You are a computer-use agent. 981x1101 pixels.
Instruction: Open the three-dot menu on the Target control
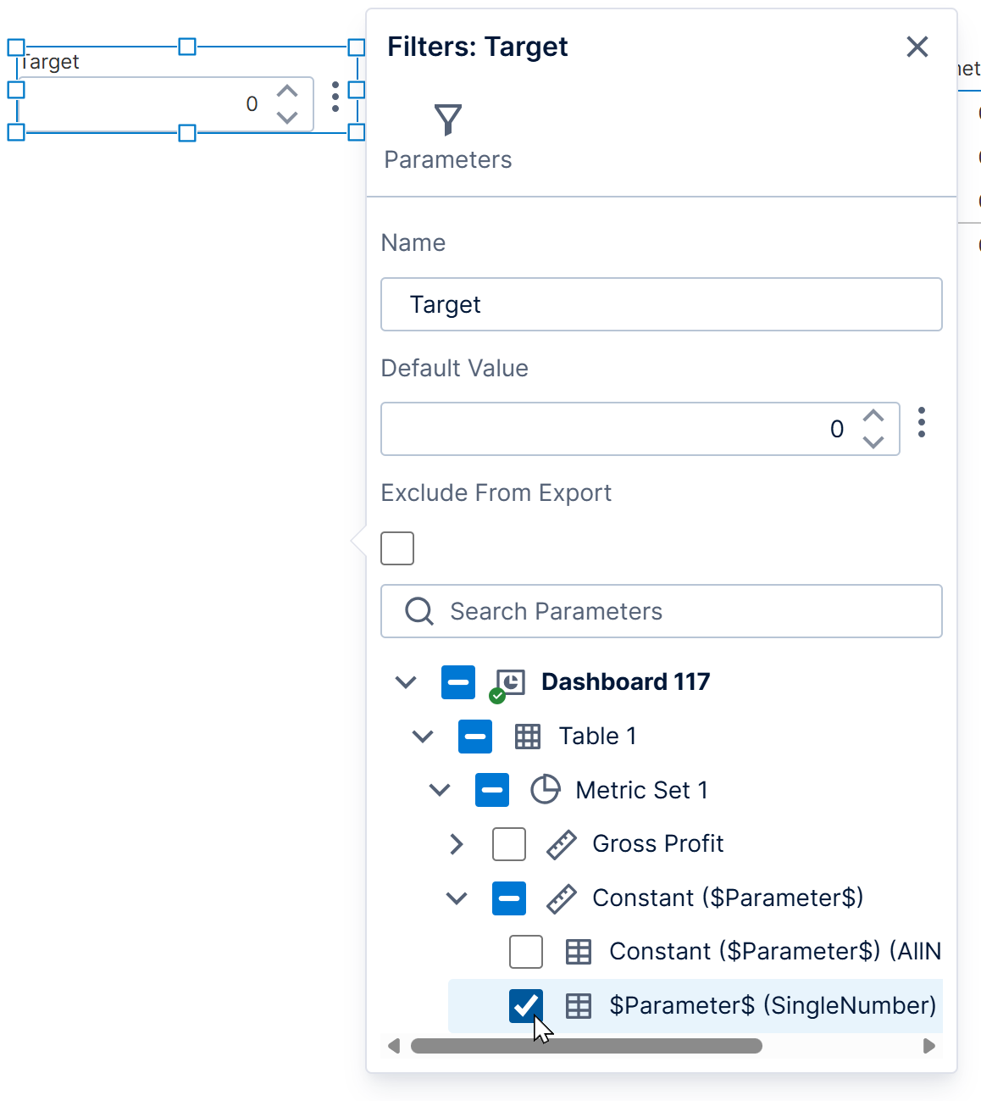tap(335, 98)
